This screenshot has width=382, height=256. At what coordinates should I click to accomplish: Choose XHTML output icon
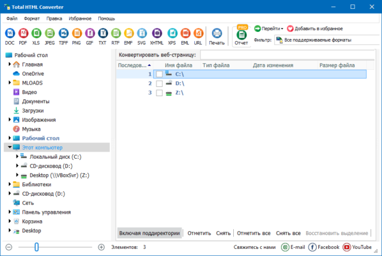[157, 33]
